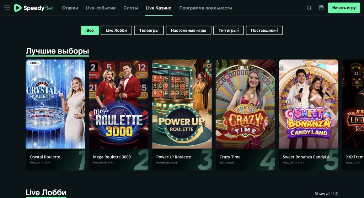The image size is (364, 198).
Task: Open the gift bonuses icon
Action: [x=321, y=8]
